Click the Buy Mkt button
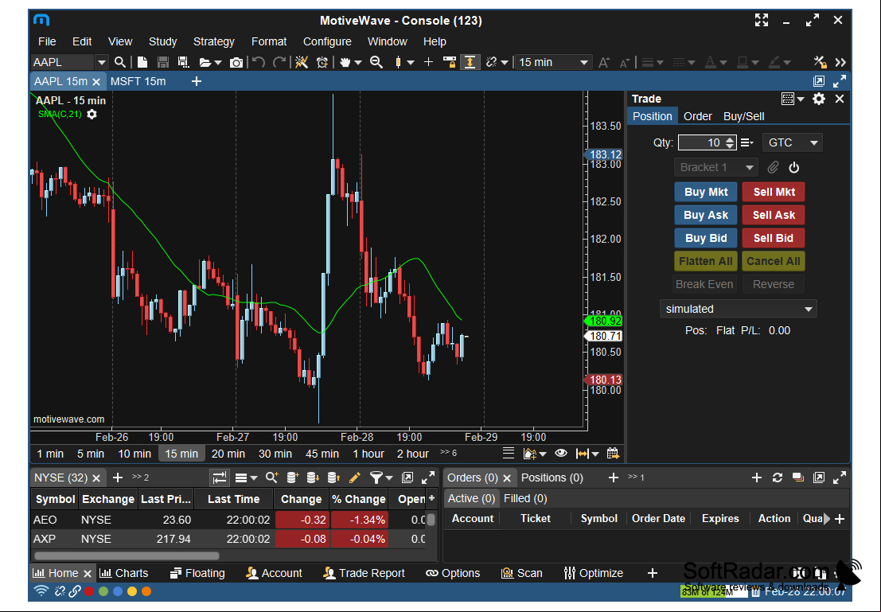The height and width of the screenshot is (612, 881). pos(706,193)
